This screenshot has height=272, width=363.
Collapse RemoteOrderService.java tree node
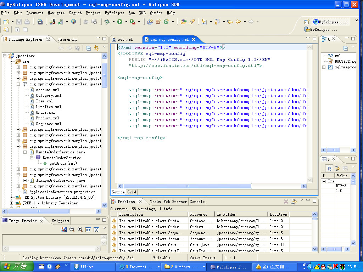25,152
